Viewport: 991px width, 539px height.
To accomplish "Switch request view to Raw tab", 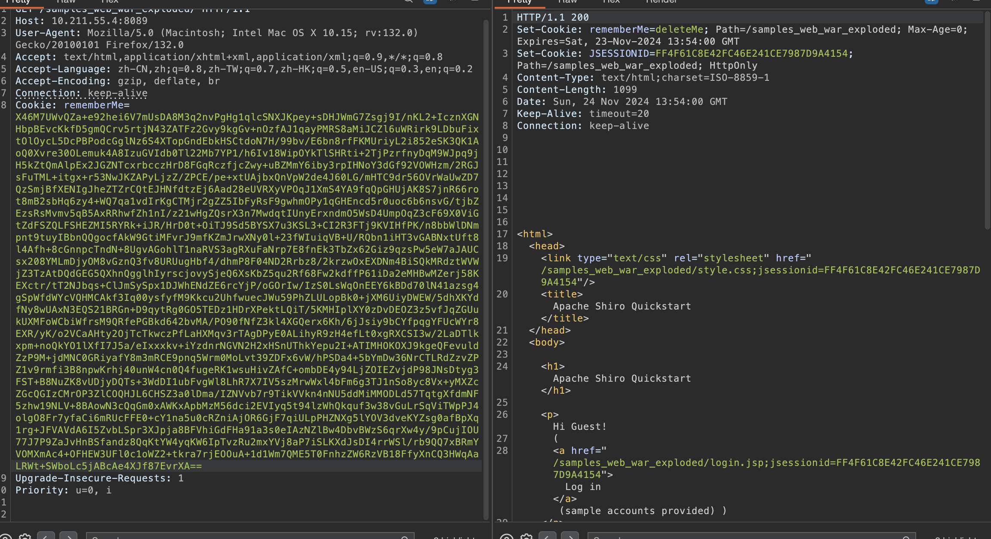I will 66,2.
